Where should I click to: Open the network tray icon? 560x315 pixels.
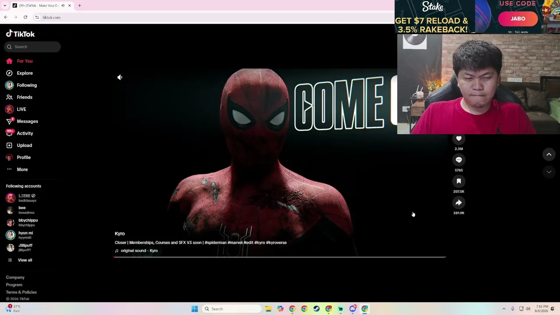[x=521, y=309]
